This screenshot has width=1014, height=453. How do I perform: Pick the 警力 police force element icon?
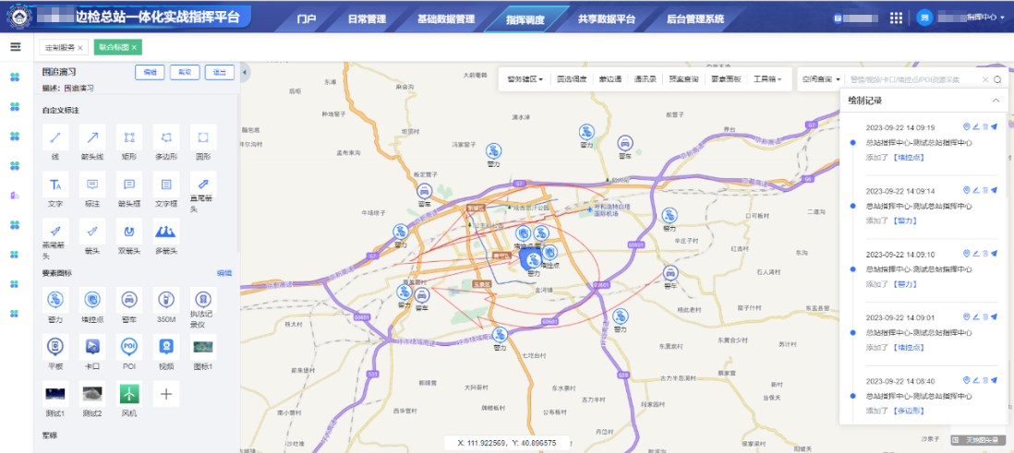[55, 300]
